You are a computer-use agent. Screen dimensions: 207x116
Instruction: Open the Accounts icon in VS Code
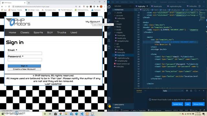pyautogui.click(x=109, y=99)
